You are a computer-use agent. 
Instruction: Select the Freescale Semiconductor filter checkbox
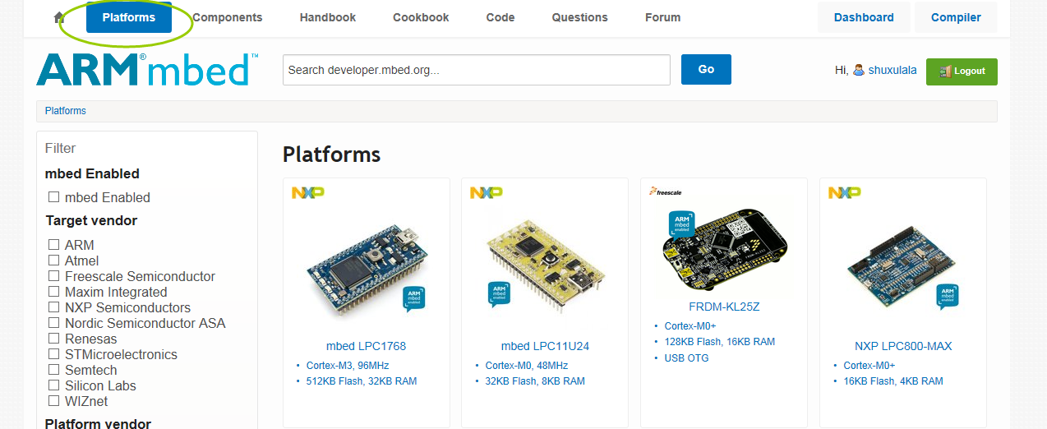[x=54, y=276]
